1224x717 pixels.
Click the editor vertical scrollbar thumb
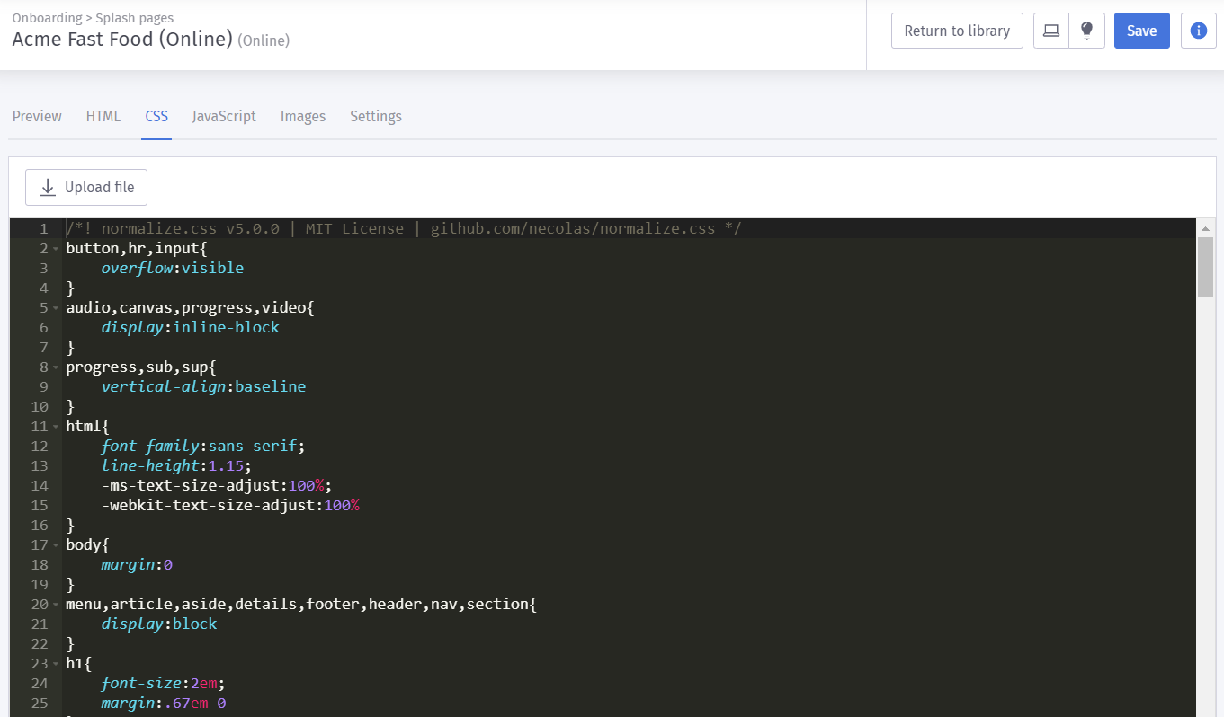(1205, 267)
